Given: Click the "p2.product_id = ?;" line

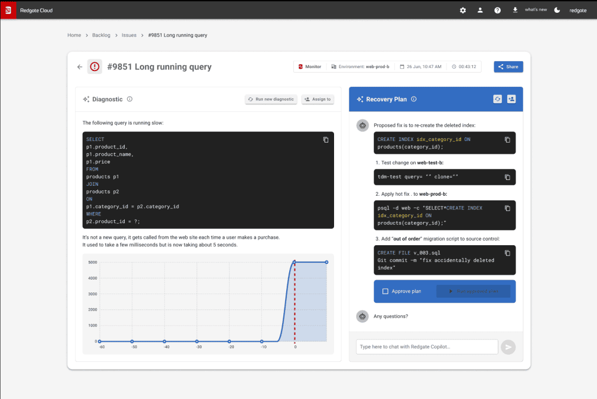Looking at the screenshot, I should (x=113, y=222).
